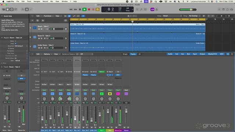
Task: Select the All mixer view tab
Action: coord(140,54)
